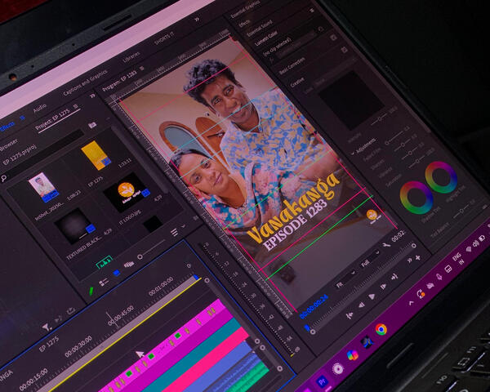490x392 pixels.
Task: Toggle the Basic Correction checkbox
Action: pos(333,38)
